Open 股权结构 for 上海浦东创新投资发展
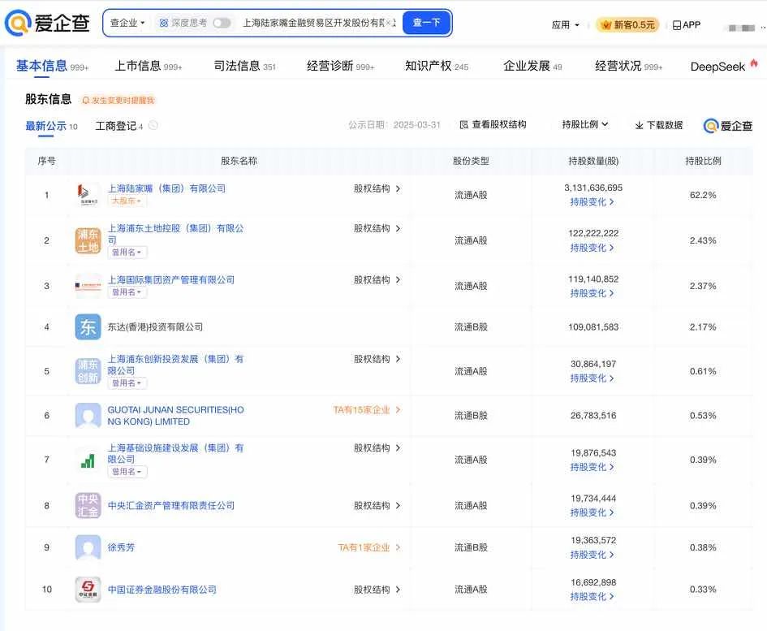 tap(377, 359)
